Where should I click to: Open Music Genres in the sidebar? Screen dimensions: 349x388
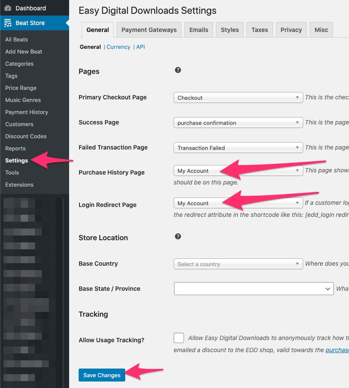[x=23, y=100]
